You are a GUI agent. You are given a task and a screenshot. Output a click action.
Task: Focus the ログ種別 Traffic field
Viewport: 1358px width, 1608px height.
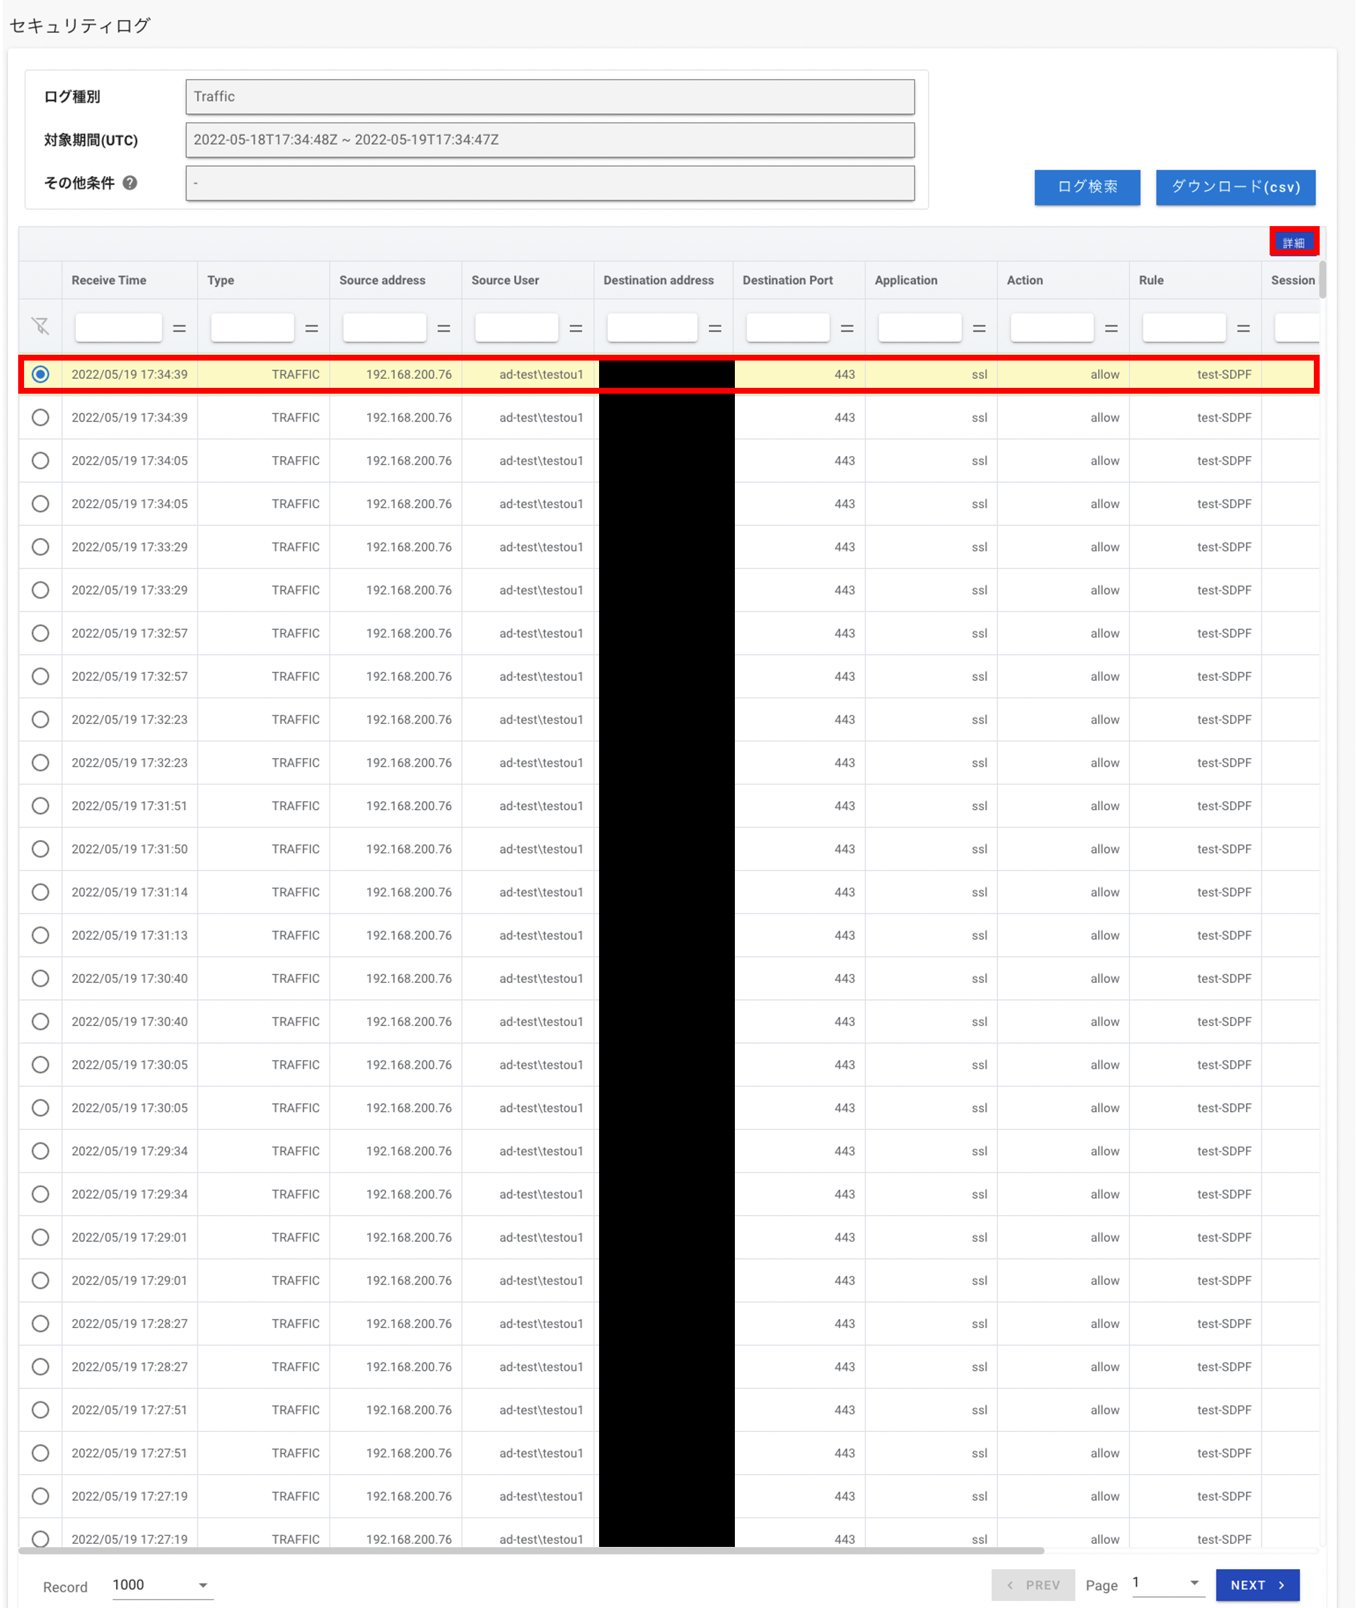tap(550, 97)
